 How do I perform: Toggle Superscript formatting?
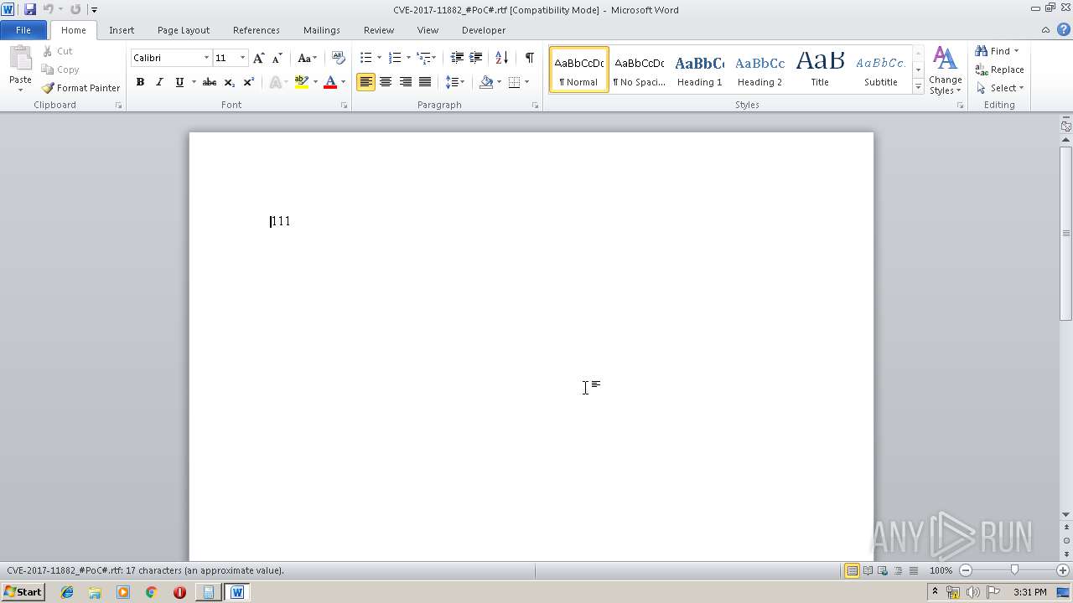pos(248,82)
